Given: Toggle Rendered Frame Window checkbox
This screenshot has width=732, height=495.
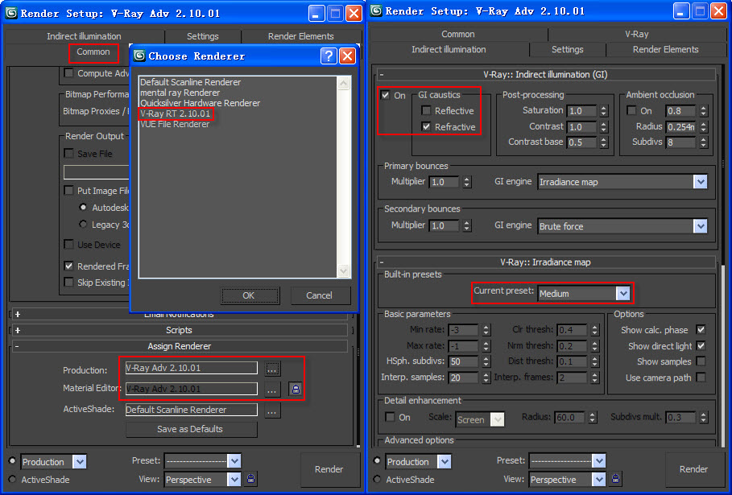Looking at the screenshot, I should (x=68, y=266).
